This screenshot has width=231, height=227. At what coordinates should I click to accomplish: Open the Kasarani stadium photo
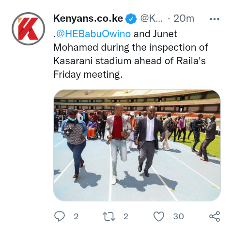coord(137,145)
